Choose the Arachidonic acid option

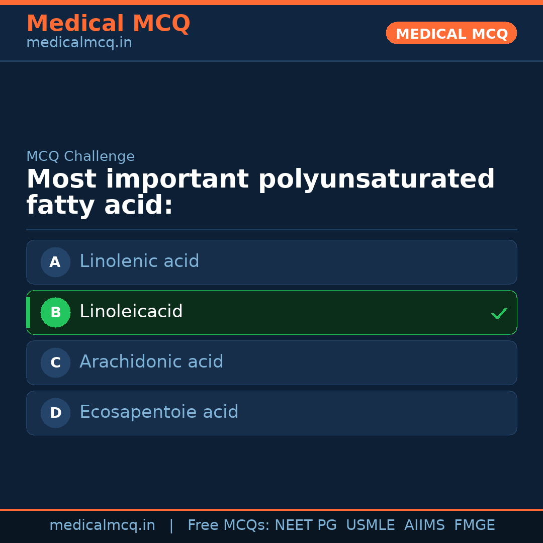coord(151,362)
